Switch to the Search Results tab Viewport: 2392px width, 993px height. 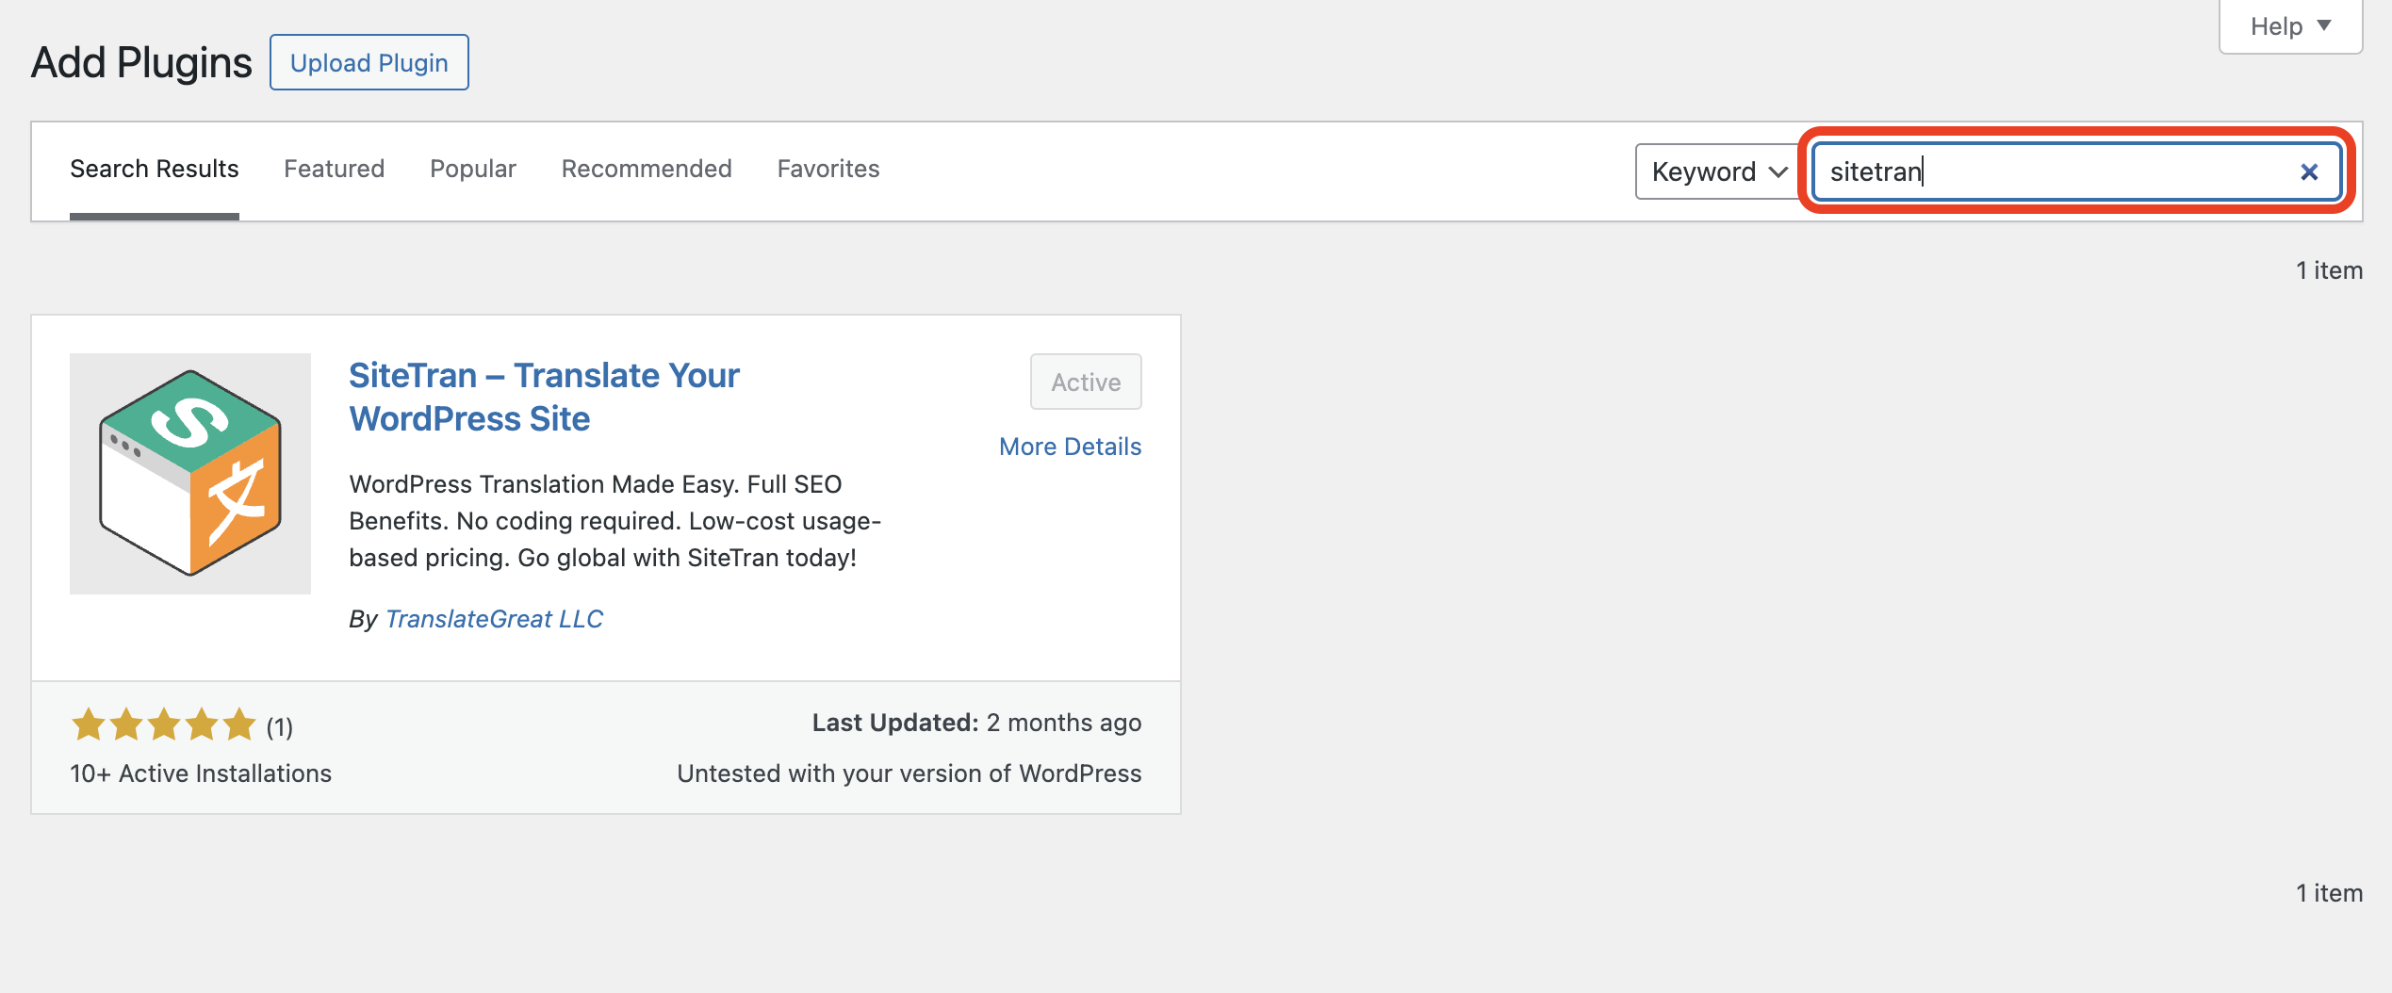tap(155, 169)
